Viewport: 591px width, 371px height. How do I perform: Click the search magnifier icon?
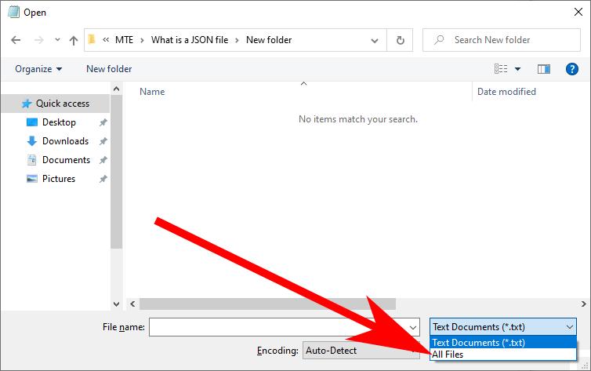coord(439,40)
